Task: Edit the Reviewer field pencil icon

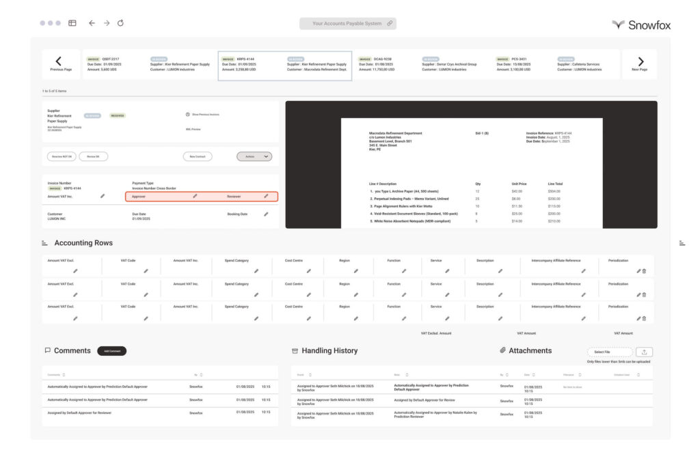Action: coord(266,196)
